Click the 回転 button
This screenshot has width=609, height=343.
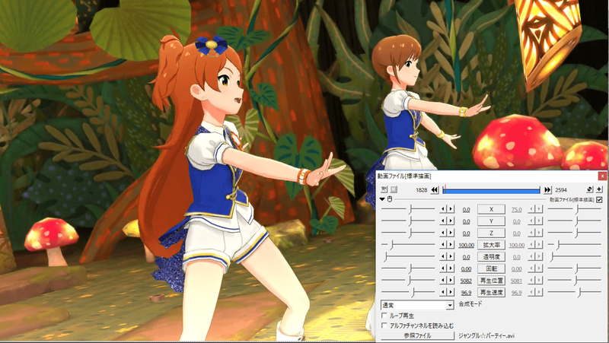pos(491,268)
